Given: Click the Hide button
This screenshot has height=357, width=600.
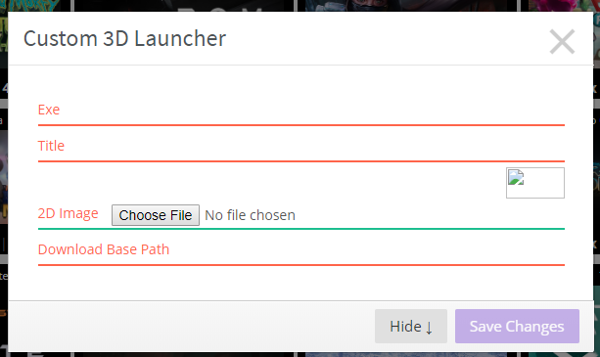Looking at the screenshot, I should click(411, 326).
